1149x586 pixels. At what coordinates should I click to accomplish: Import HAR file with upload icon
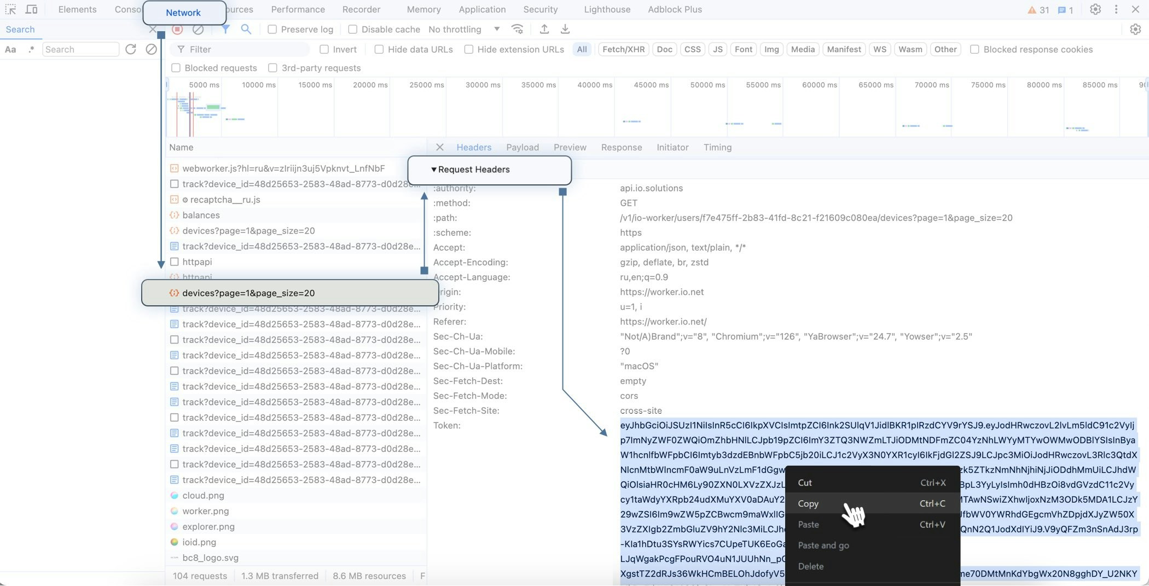coord(544,30)
